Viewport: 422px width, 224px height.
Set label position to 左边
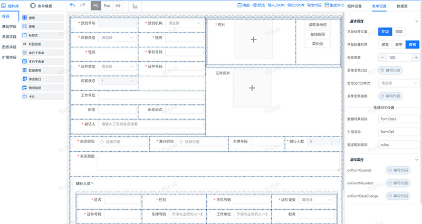point(385,32)
